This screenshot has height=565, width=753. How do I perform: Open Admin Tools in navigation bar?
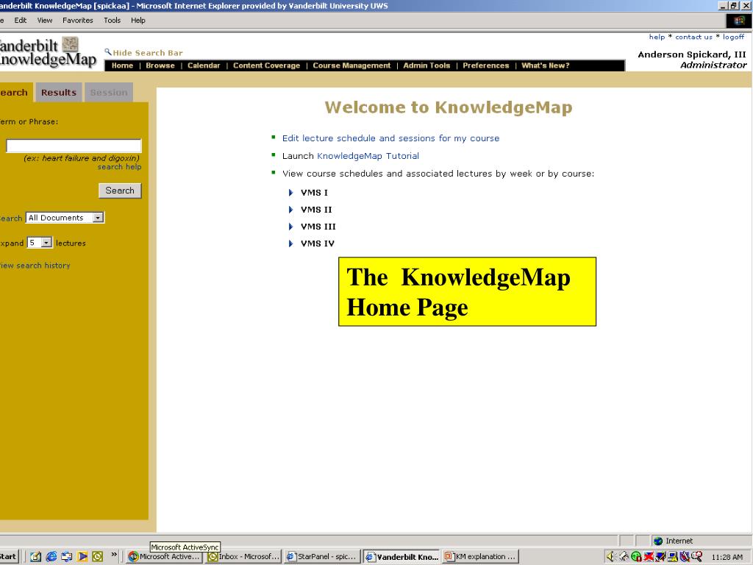[427, 65]
